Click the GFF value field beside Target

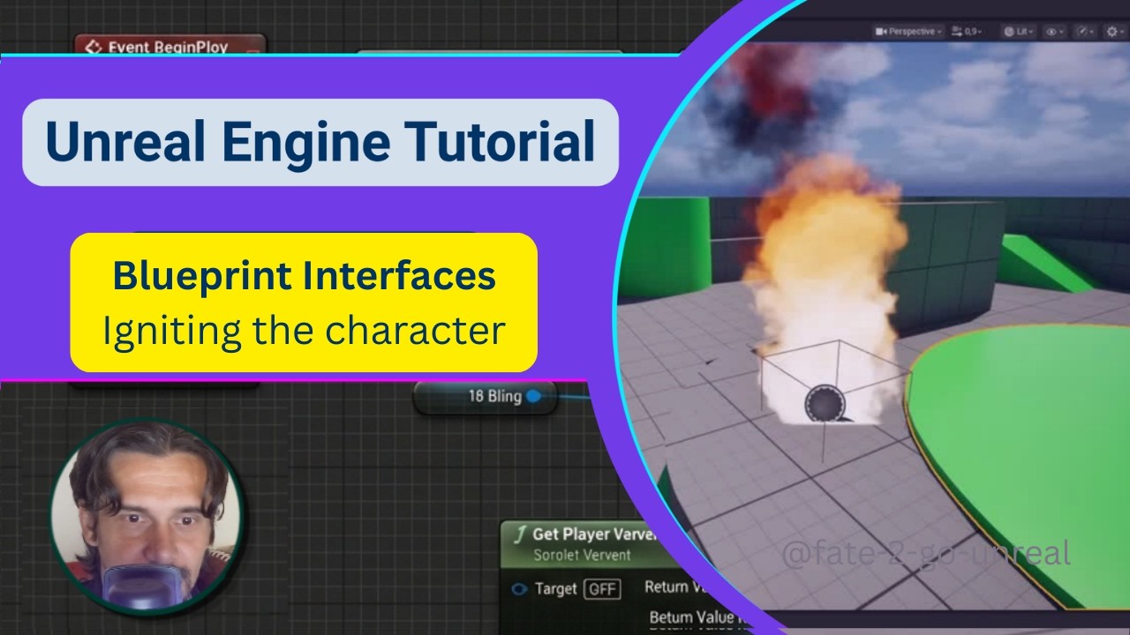pyautogui.click(x=603, y=589)
